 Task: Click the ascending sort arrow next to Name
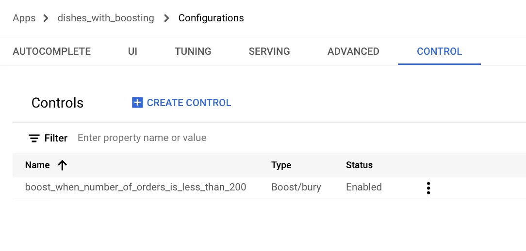tap(62, 165)
